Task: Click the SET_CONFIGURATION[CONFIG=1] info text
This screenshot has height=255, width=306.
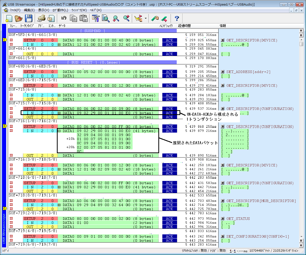Action: [258, 237]
